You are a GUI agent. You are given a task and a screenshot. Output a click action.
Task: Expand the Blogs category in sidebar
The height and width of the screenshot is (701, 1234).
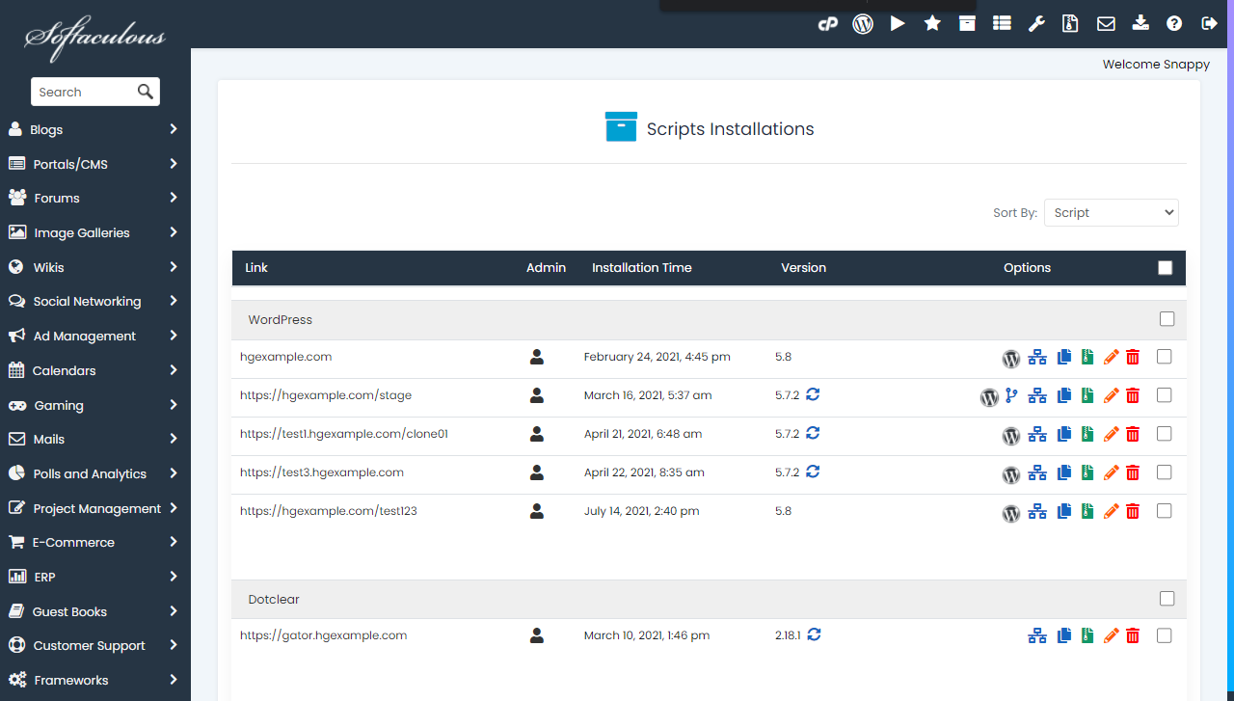pos(93,129)
